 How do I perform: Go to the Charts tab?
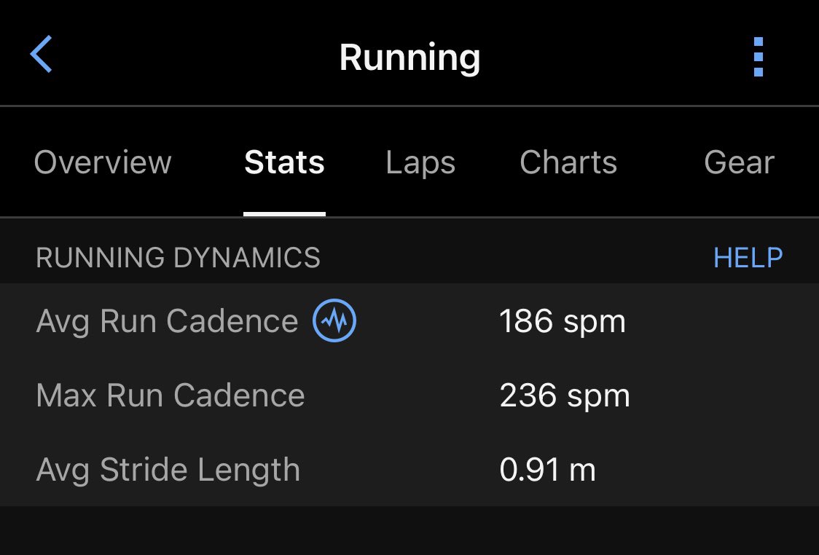click(568, 162)
